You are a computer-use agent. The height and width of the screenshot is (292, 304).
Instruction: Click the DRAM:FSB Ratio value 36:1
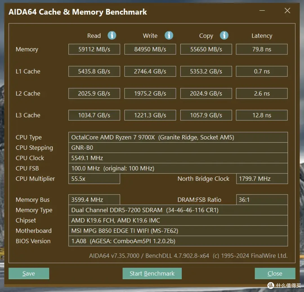[x=262, y=200]
